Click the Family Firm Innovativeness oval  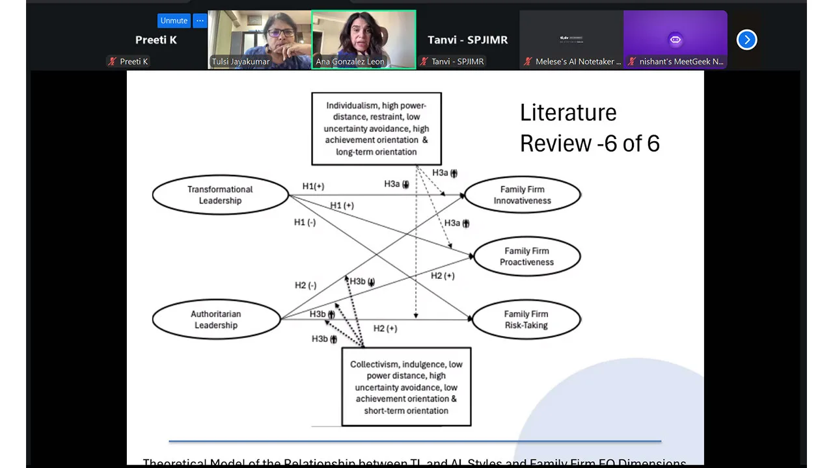(522, 195)
